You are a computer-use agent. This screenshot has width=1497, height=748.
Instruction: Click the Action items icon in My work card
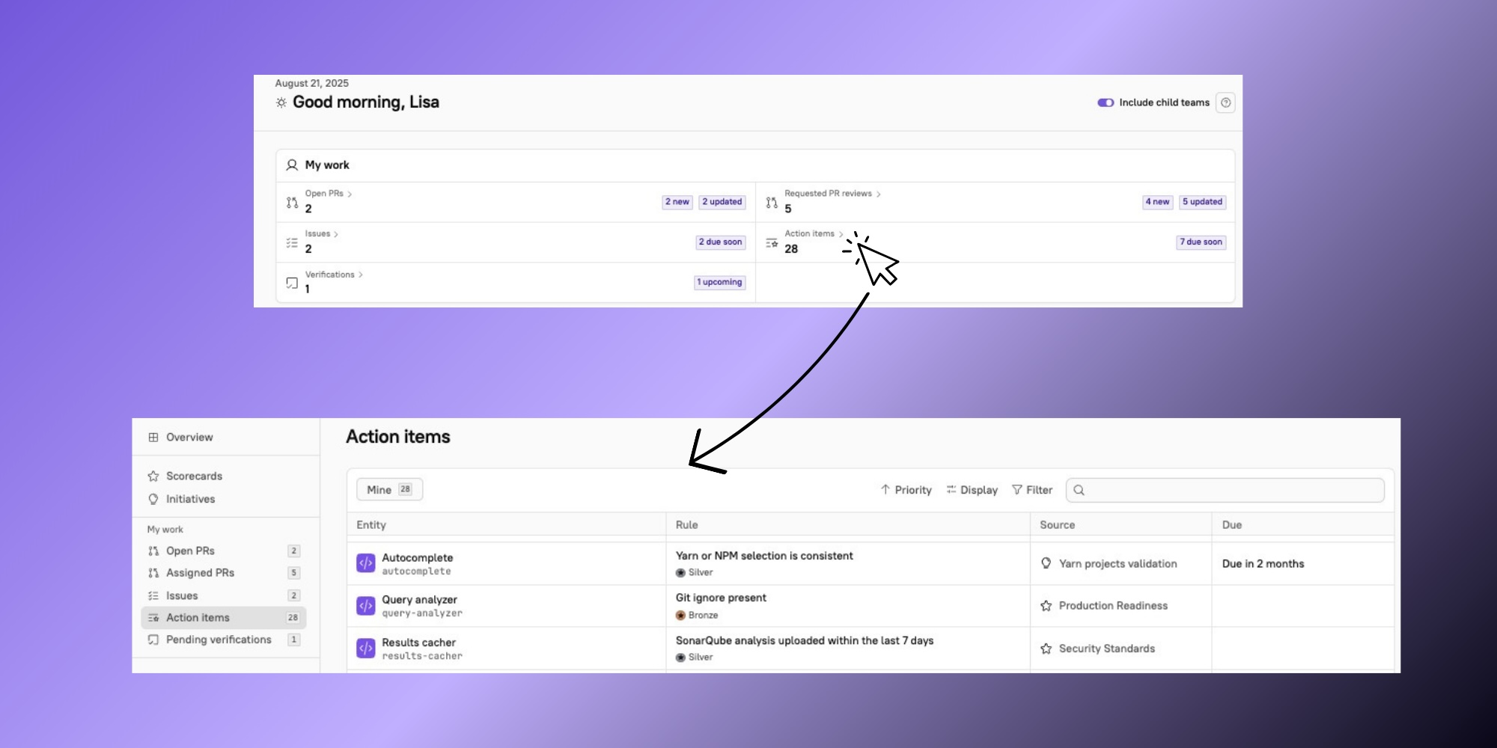(x=772, y=242)
